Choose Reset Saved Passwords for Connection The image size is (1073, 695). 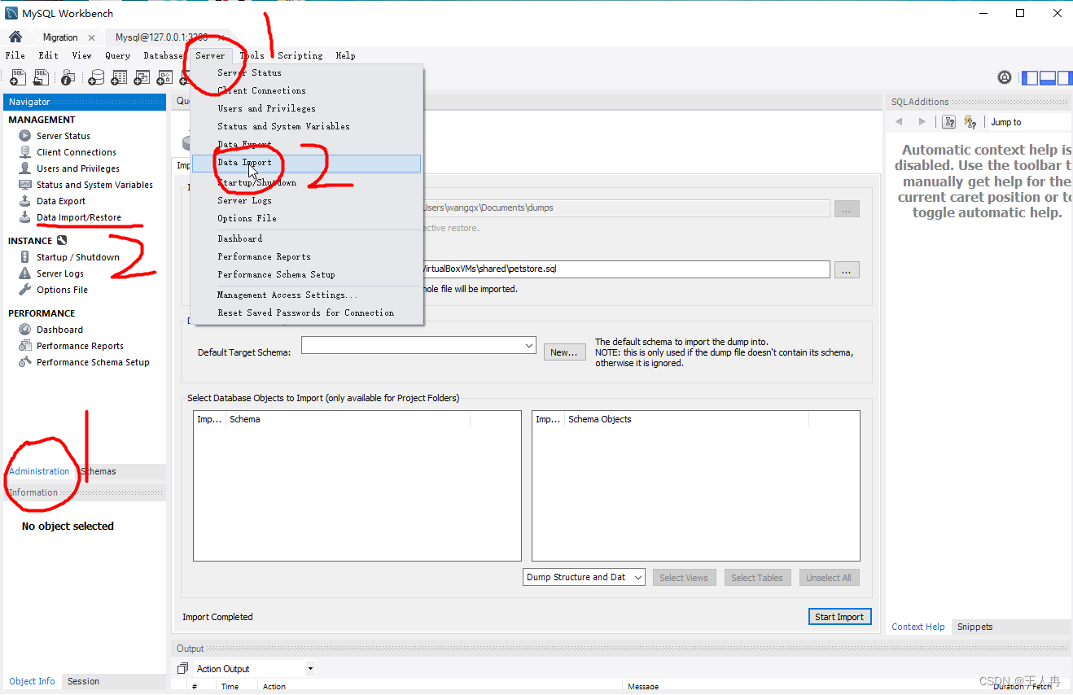tap(307, 313)
